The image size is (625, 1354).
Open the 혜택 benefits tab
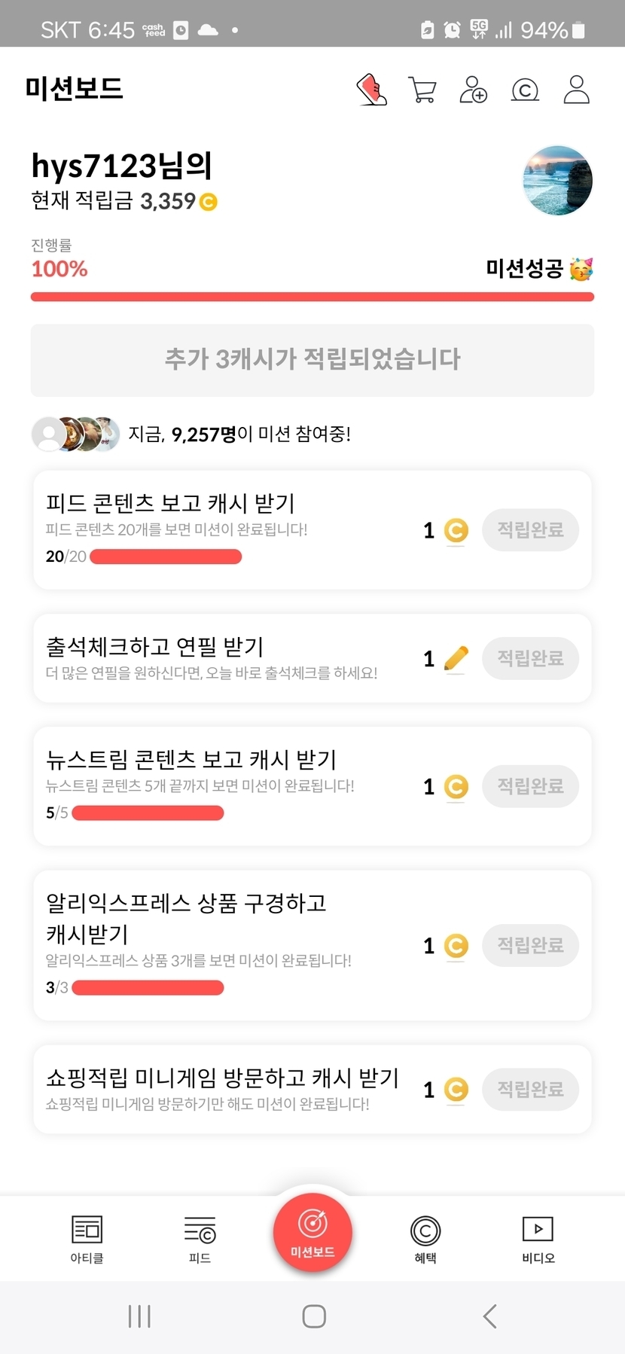click(x=425, y=1238)
